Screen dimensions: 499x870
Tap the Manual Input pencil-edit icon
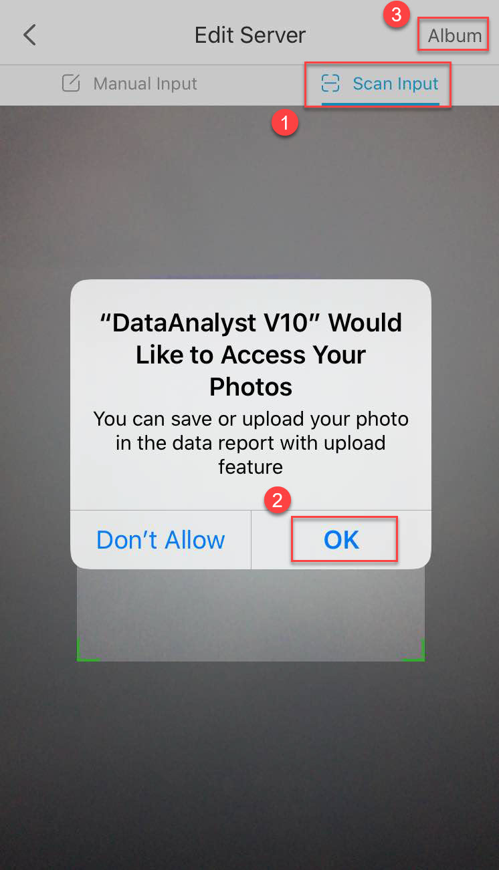[x=71, y=84]
